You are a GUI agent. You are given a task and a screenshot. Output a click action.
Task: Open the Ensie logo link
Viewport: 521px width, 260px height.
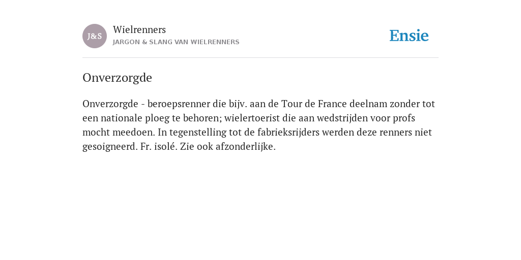409,36
